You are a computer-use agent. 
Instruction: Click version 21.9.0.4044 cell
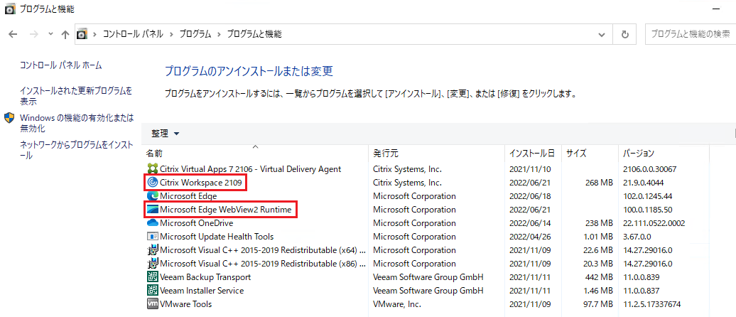(643, 183)
